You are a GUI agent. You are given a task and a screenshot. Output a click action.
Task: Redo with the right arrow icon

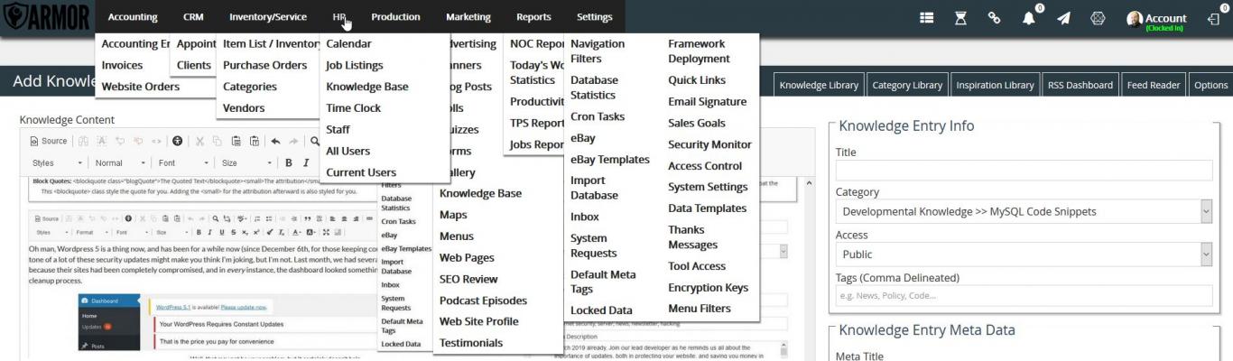point(293,142)
